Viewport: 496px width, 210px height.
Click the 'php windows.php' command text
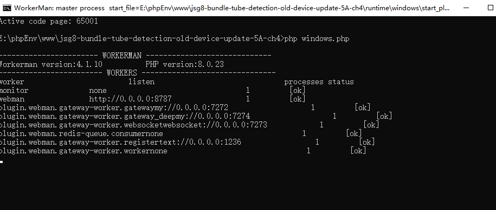tap(317, 39)
